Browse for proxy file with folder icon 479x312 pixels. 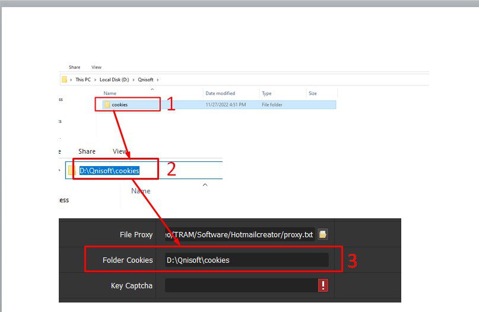coord(322,234)
